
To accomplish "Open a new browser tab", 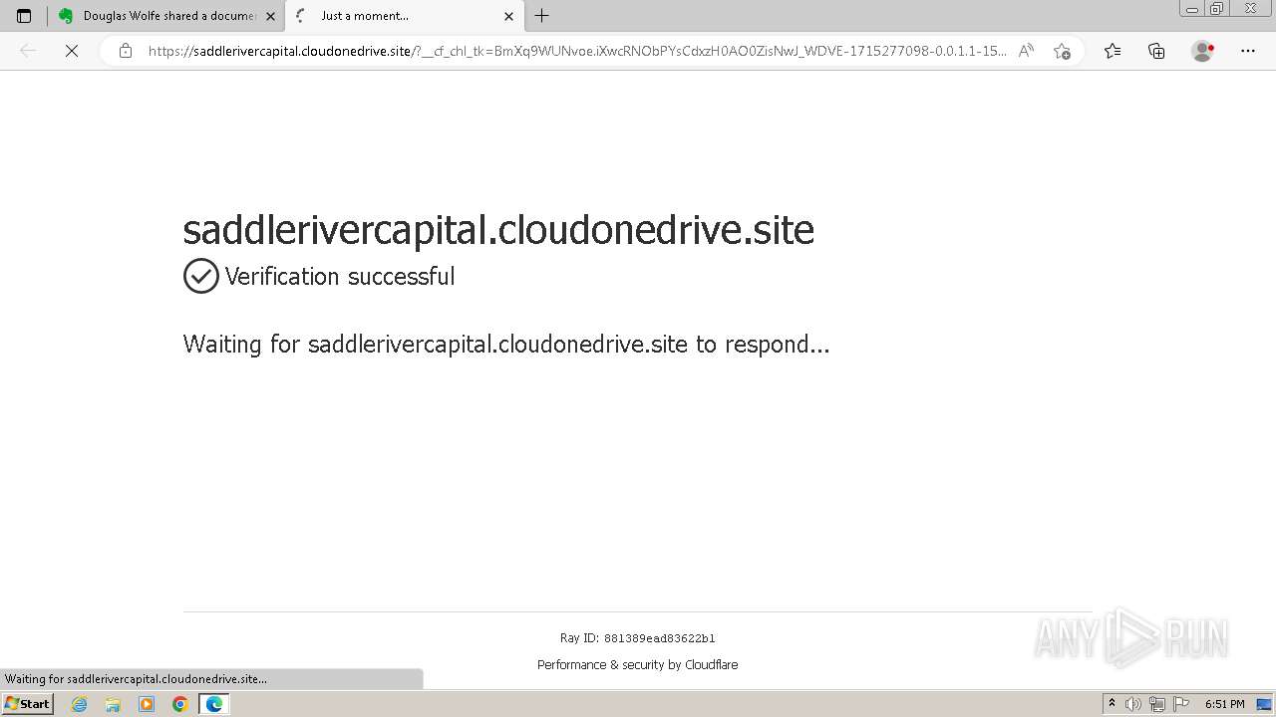I will [541, 16].
